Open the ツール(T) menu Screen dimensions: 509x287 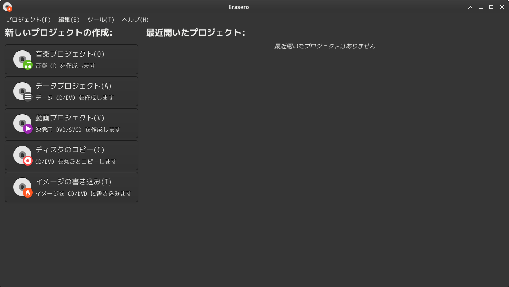(100, 20)
